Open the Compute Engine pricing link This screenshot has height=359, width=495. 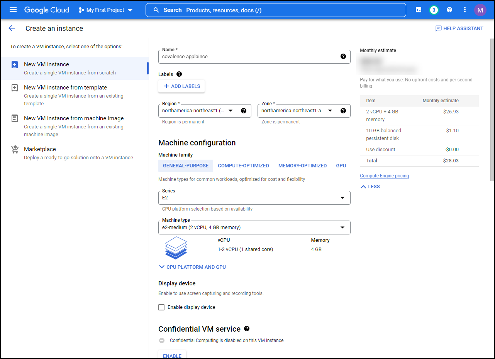coord(384,176)
